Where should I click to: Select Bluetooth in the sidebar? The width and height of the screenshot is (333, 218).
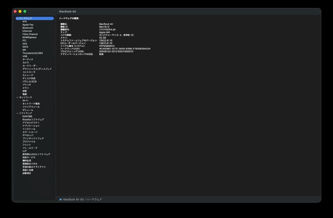28,28
